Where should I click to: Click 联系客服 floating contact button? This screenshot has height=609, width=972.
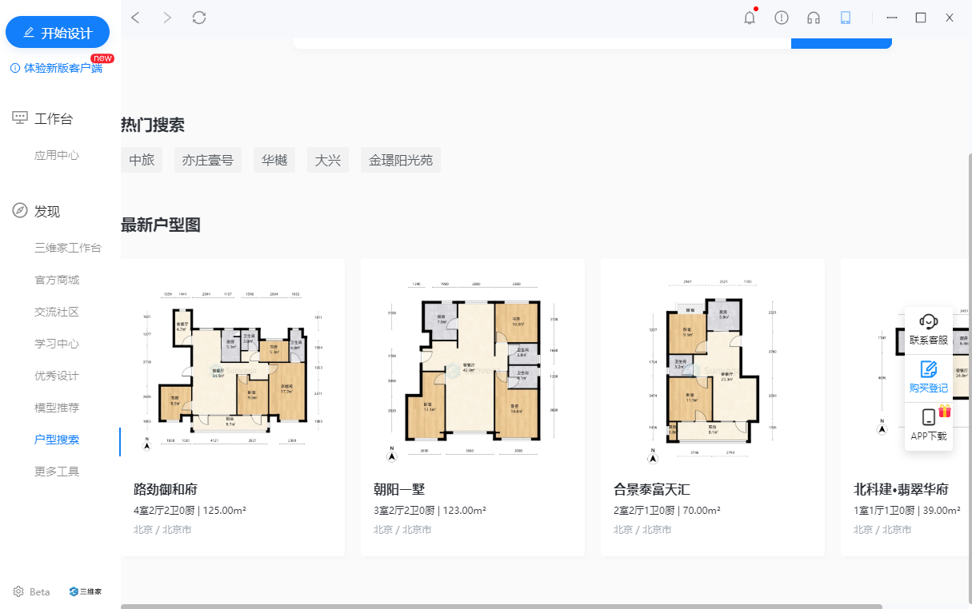click(x=929, y=330)
